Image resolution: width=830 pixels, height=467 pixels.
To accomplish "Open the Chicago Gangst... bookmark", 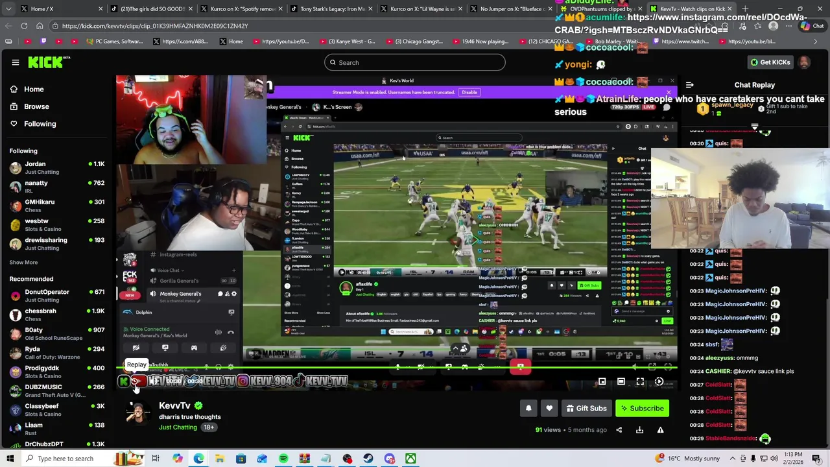I will 414,42.
